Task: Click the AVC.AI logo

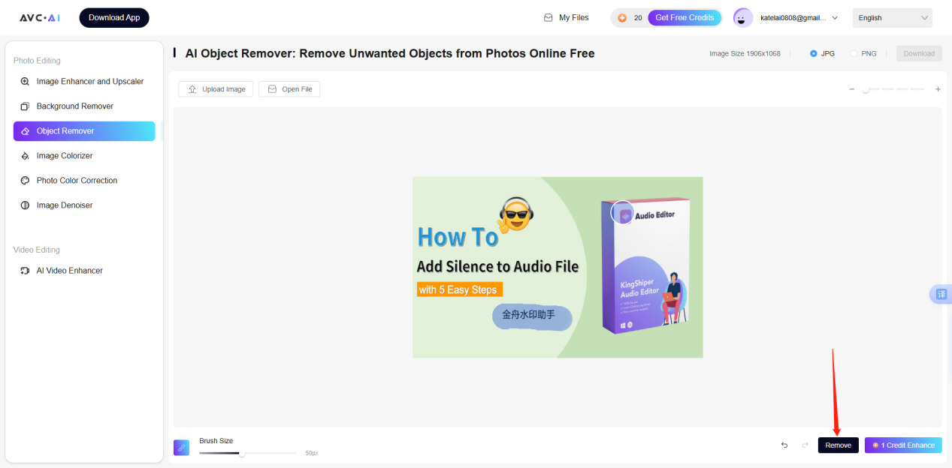Action: pos(40,17)
